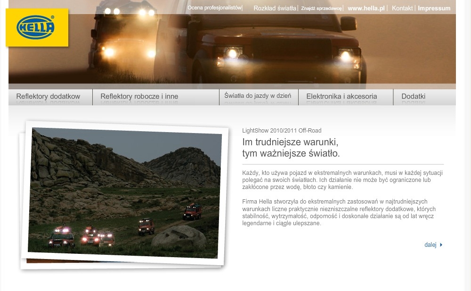Open Ocena profesjonalistów link

(x=214, y=8)
